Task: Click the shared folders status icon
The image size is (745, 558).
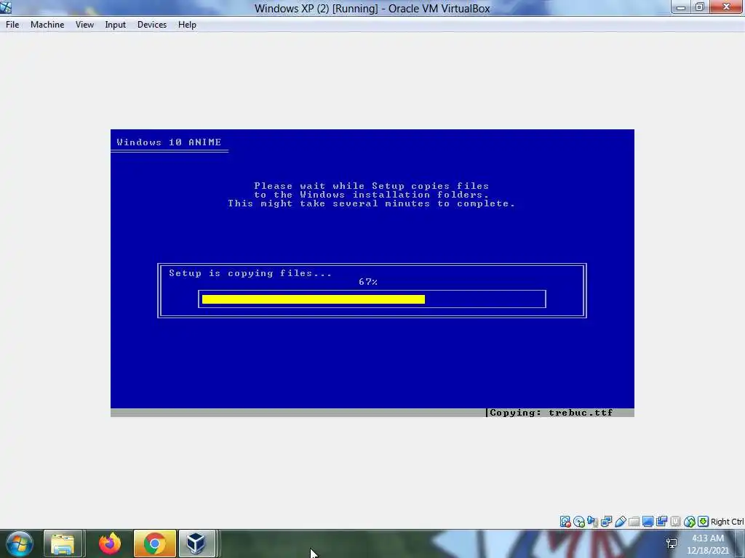Action: click(x=634, y=522)
